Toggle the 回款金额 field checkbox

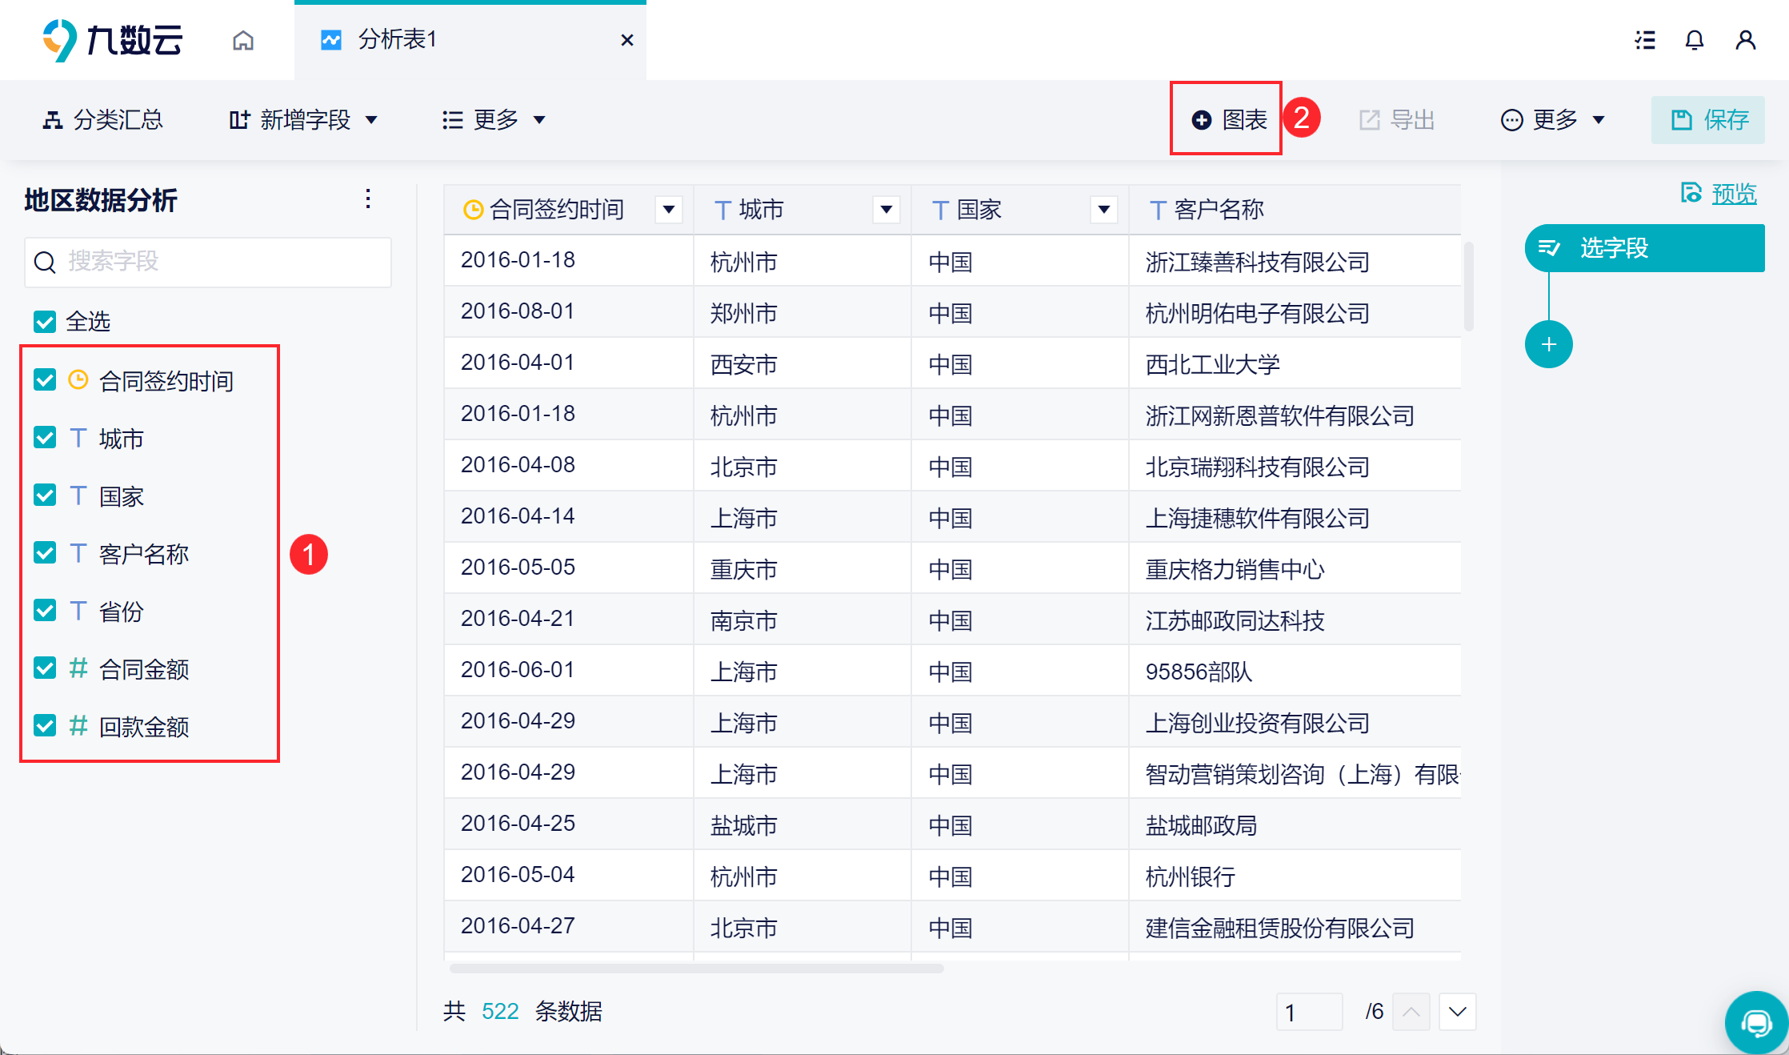pyautogui.click(x=45, y=726)
